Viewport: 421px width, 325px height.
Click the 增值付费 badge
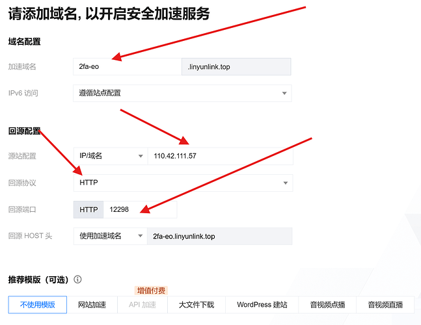[x=150, y=291]
